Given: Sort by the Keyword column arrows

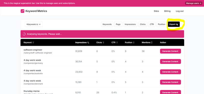Looking at the screenshot, I should pos(33,43).
